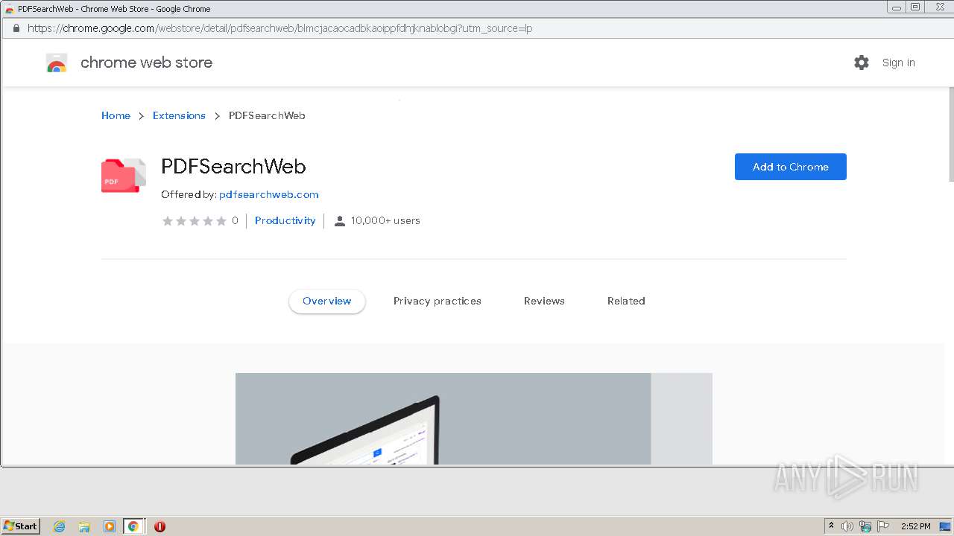Click the padlock icon in address bar
Viewport: 954px width, 536px height.
click(16, 28)
